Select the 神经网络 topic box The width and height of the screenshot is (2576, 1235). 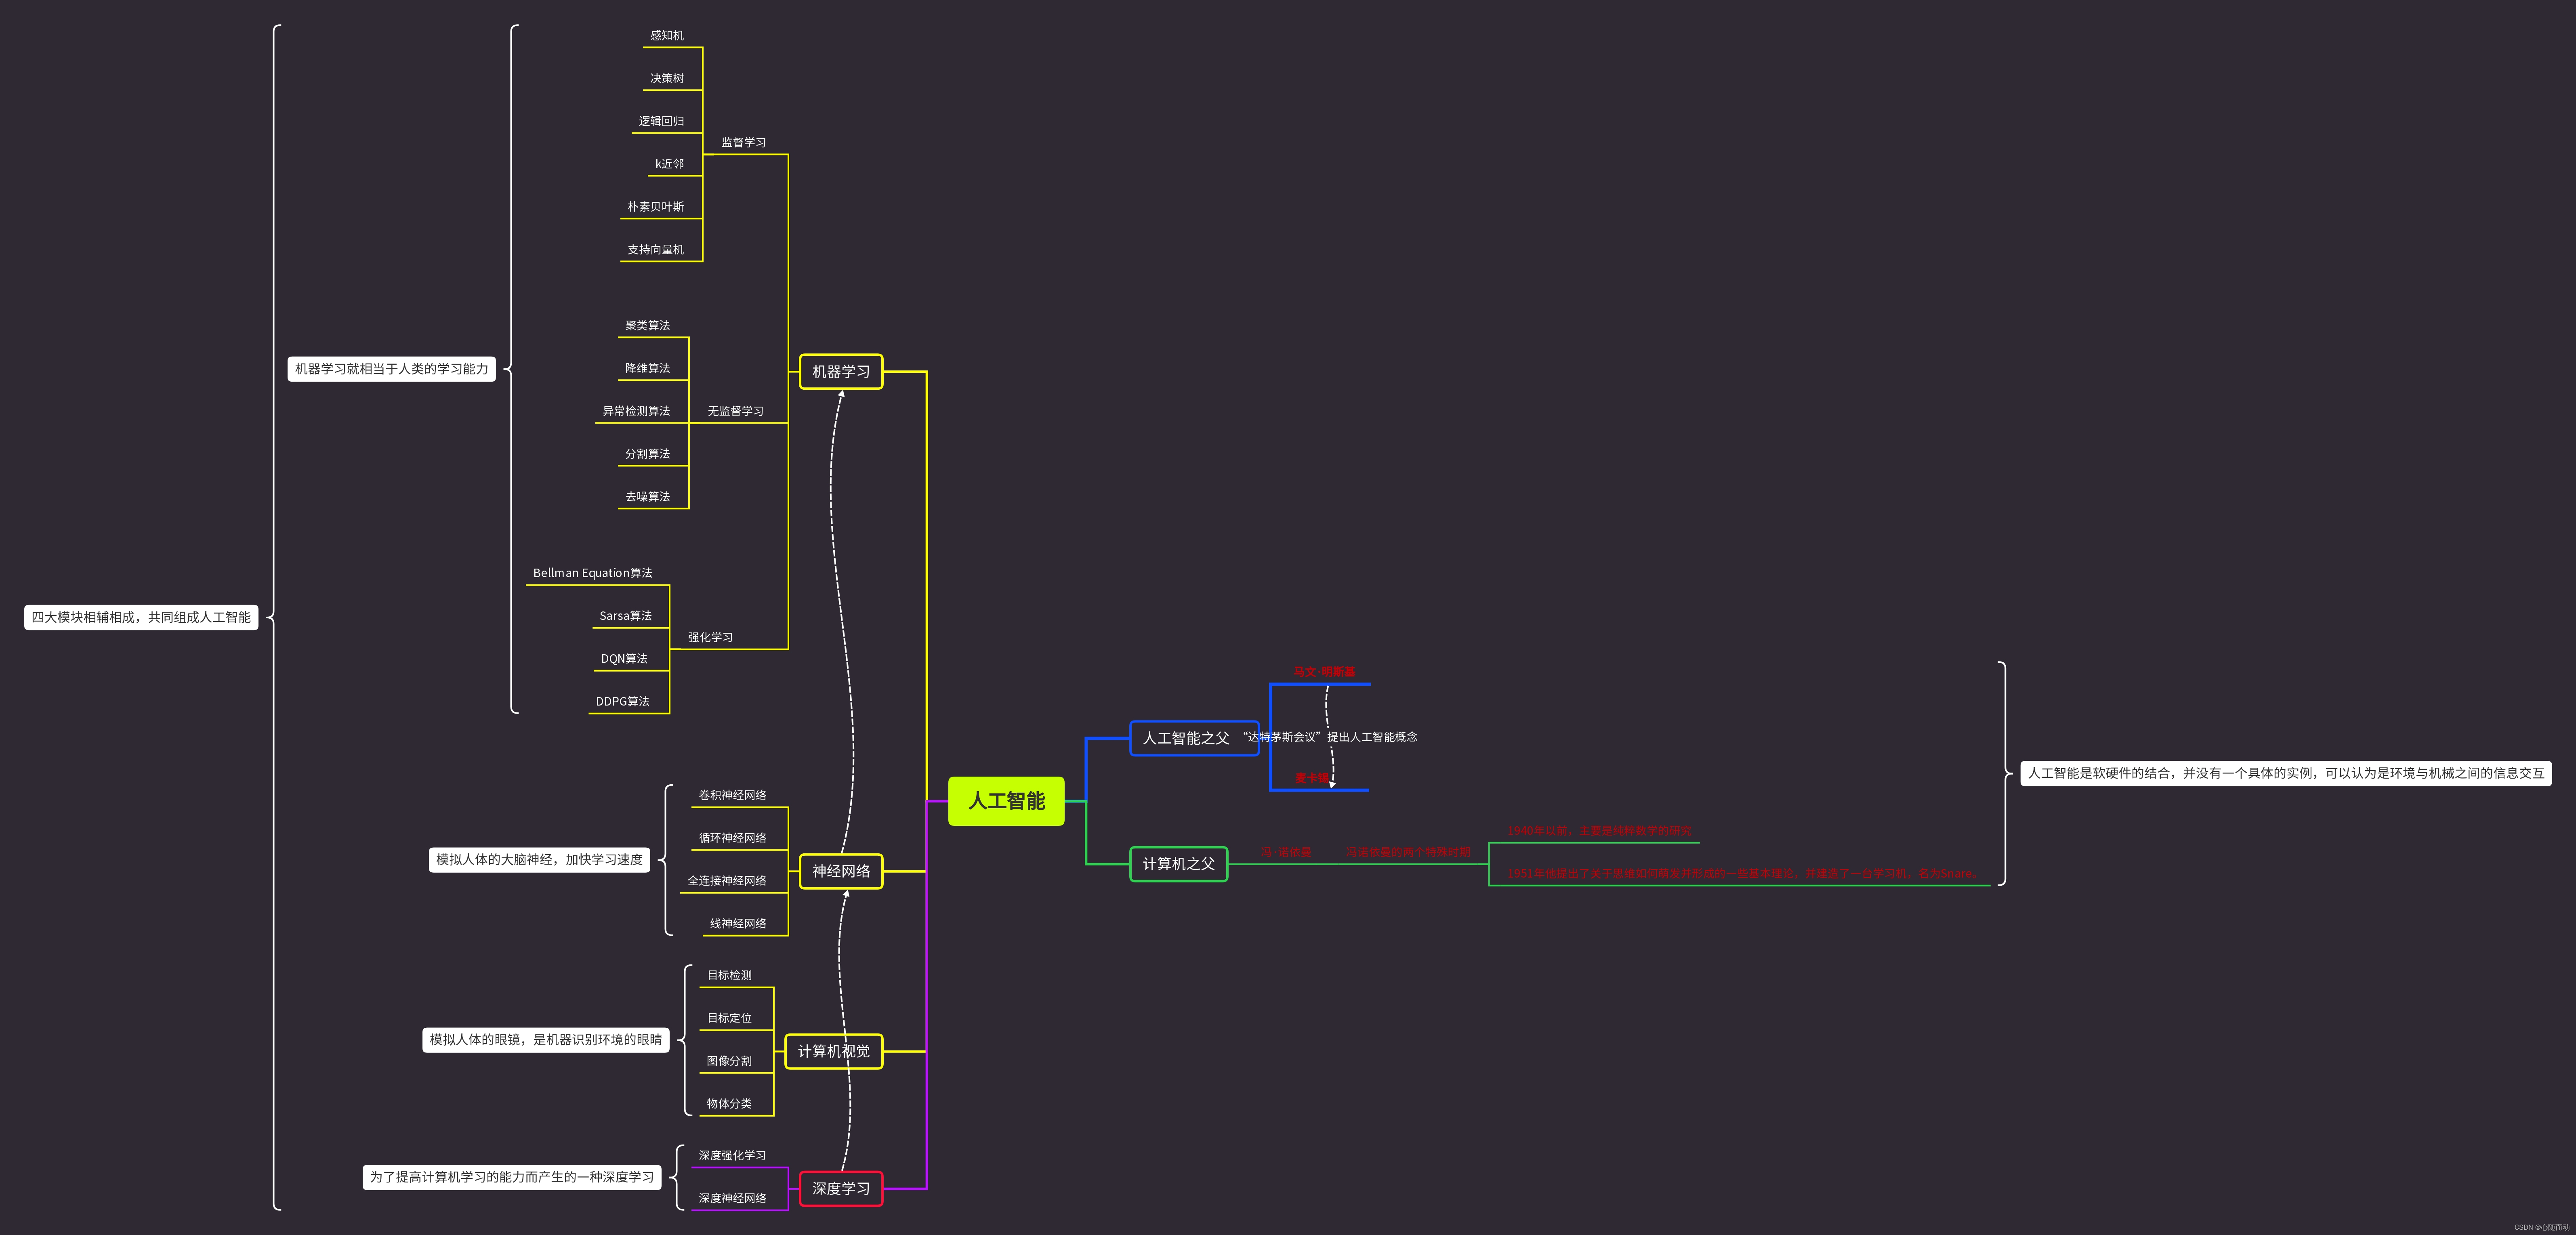click(x=840, y=871)
